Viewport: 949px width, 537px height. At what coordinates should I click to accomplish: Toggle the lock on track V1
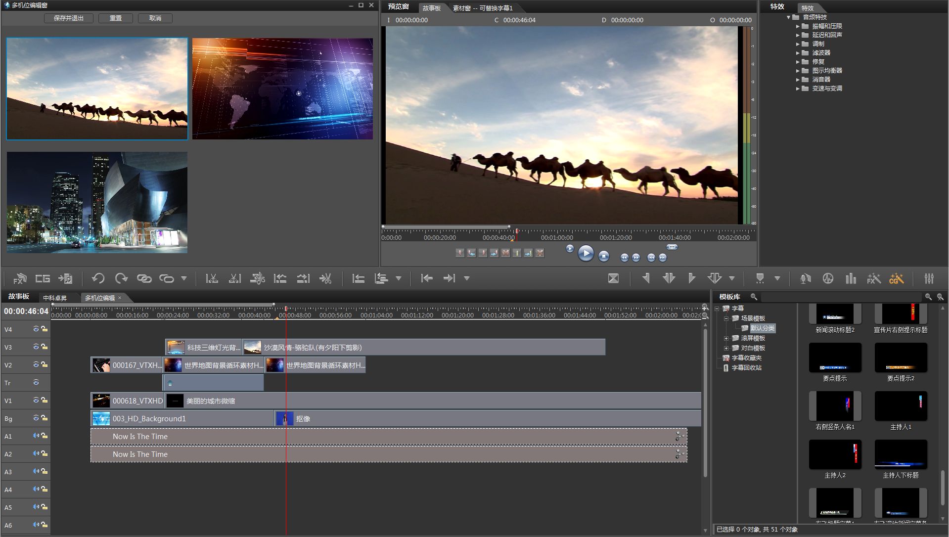pyautogui.click(x=45, y=400)
